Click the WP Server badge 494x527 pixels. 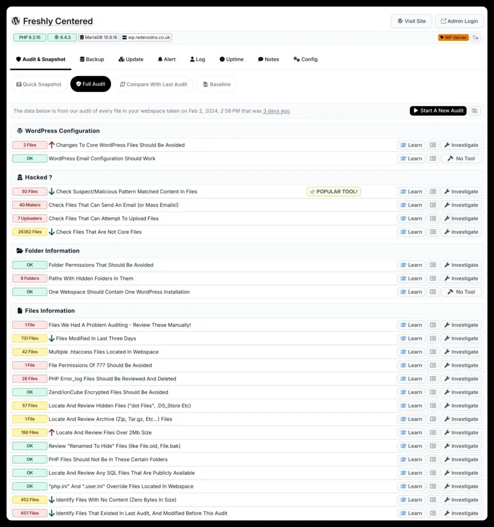click(453, 37)
